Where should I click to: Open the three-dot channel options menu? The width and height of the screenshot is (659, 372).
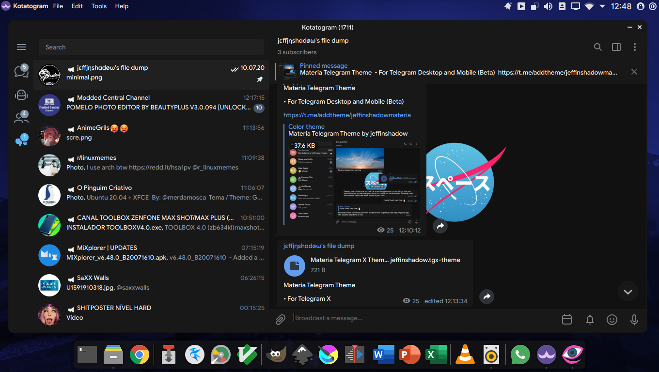pyautogui.click(x=635, y=47)
